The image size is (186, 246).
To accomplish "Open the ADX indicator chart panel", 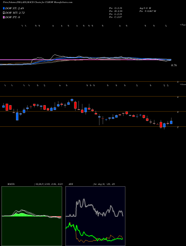I will [95, 216].
